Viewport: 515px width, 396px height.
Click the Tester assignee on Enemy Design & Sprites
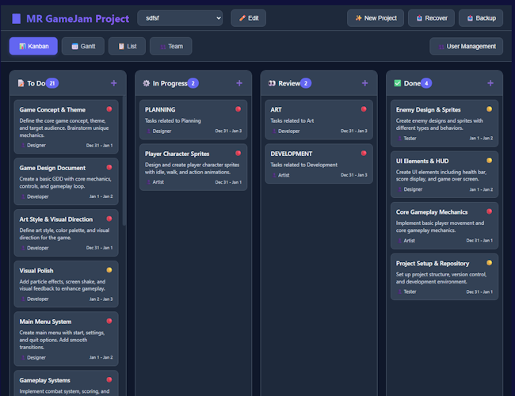pyautogui.click(x=407, y=139)
